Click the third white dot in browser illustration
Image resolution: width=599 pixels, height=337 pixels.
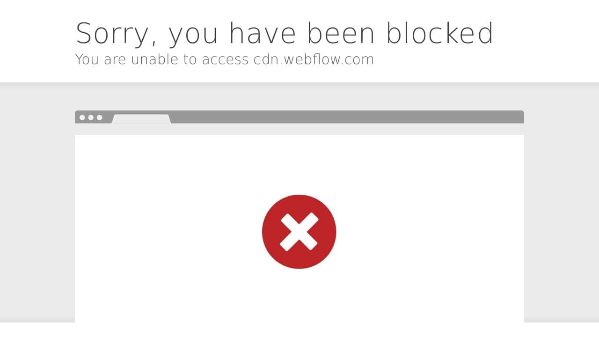(99, 117)
